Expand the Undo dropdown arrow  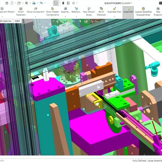pyautogui.click(x=45, y=3)
